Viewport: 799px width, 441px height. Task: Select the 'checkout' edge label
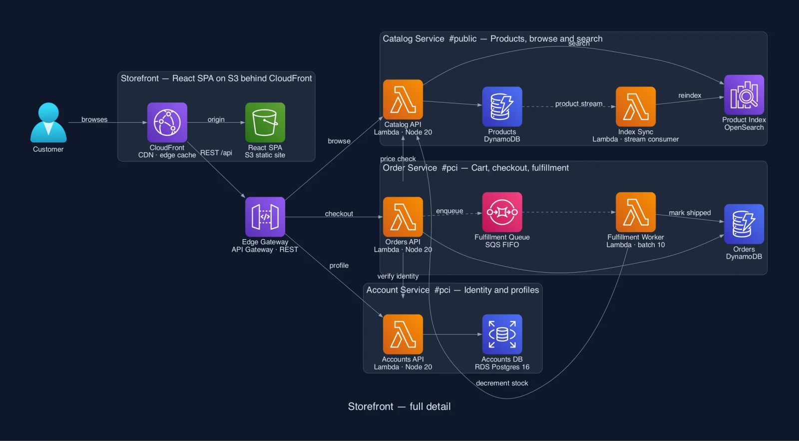tap(339, 214)
